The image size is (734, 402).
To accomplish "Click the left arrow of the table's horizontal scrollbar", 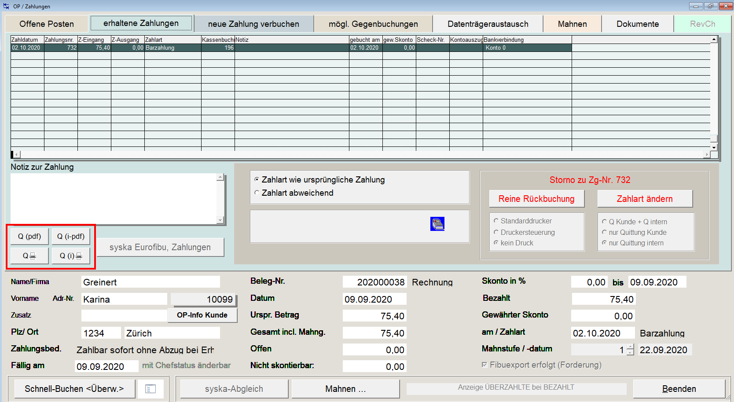I will 17,154.
